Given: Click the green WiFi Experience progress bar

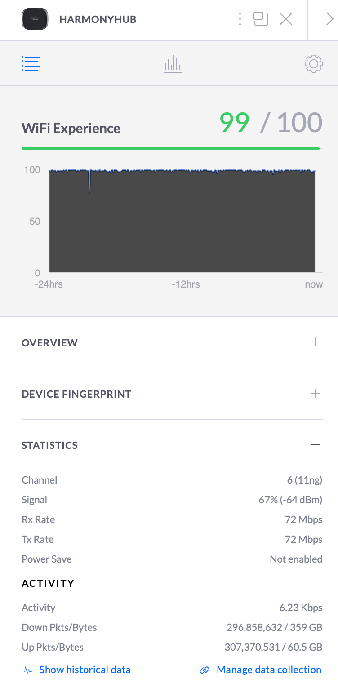Looking at the screenshot, I should (171, 148).
